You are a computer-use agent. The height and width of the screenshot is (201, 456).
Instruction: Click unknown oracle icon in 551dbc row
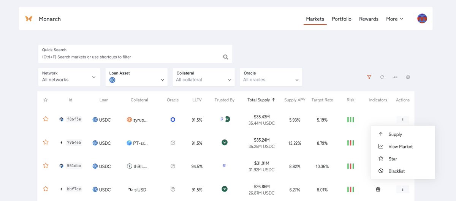coord(173,166)
